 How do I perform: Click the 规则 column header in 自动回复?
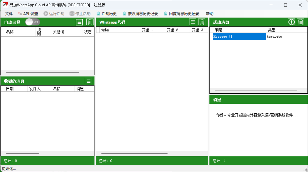[43, 32]
